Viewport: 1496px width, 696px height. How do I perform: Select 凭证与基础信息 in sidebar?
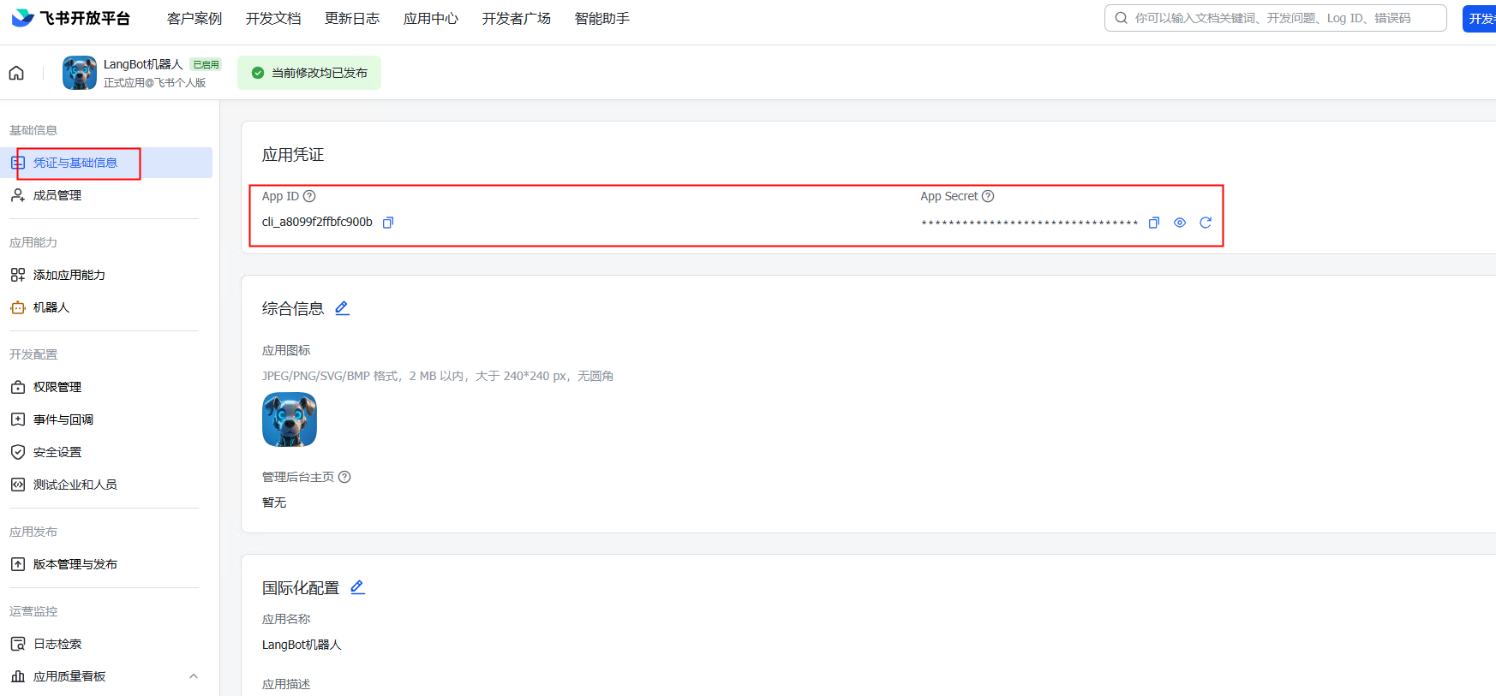point(106,163)
